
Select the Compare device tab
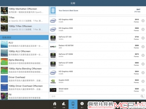pyautogui.click(x=73, y=104)
